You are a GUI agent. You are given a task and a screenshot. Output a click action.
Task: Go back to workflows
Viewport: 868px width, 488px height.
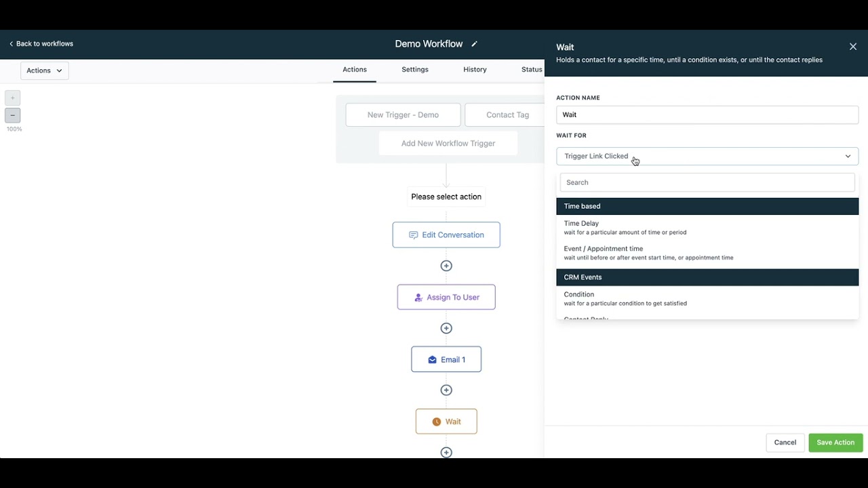click(x=41, y=43)
